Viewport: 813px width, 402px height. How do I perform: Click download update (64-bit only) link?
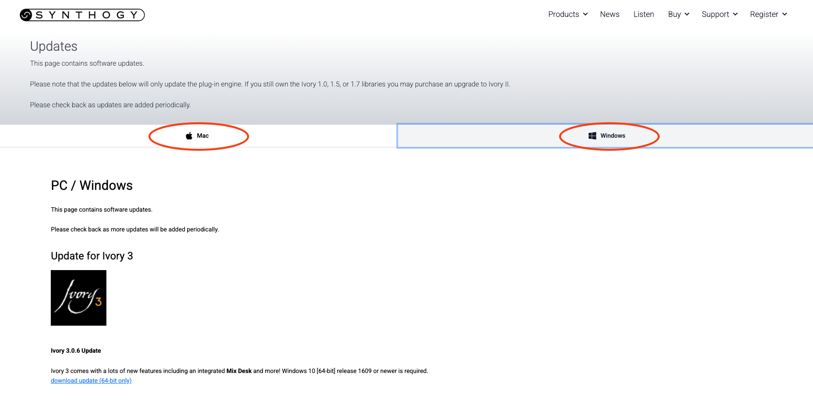pyautogui.click(x=91, y=381)
